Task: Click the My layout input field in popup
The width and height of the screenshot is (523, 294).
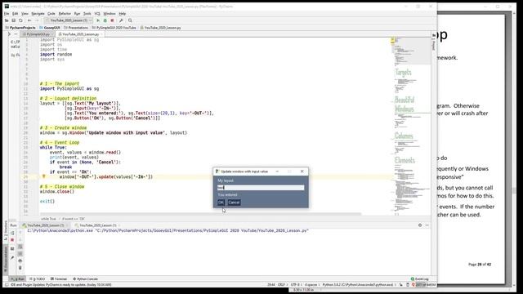Action: coord(261,188)
